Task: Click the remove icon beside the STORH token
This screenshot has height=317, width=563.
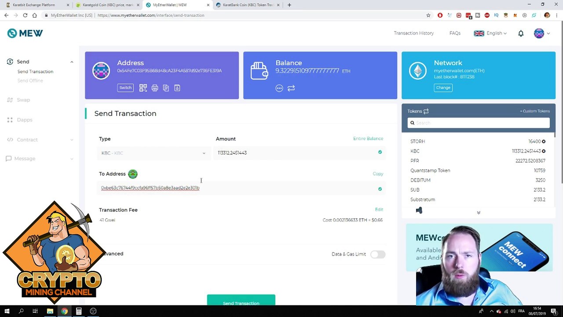Action: click(x=544, y=141)
